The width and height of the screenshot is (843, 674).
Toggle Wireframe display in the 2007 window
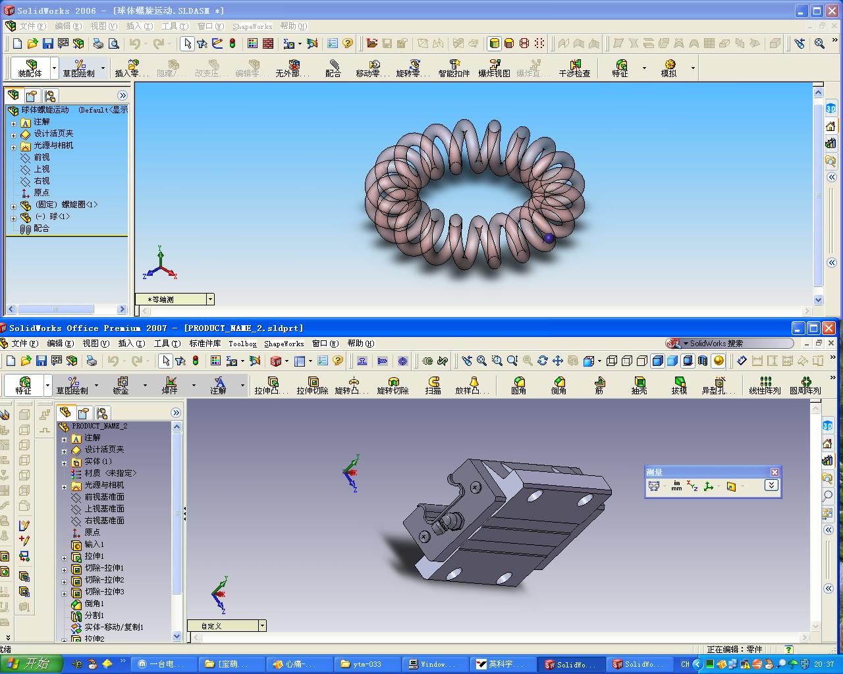coord(612,361)
